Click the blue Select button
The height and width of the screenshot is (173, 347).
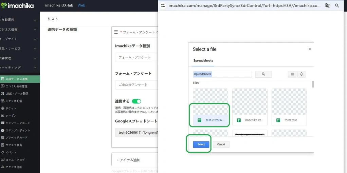tap(201, 145)
